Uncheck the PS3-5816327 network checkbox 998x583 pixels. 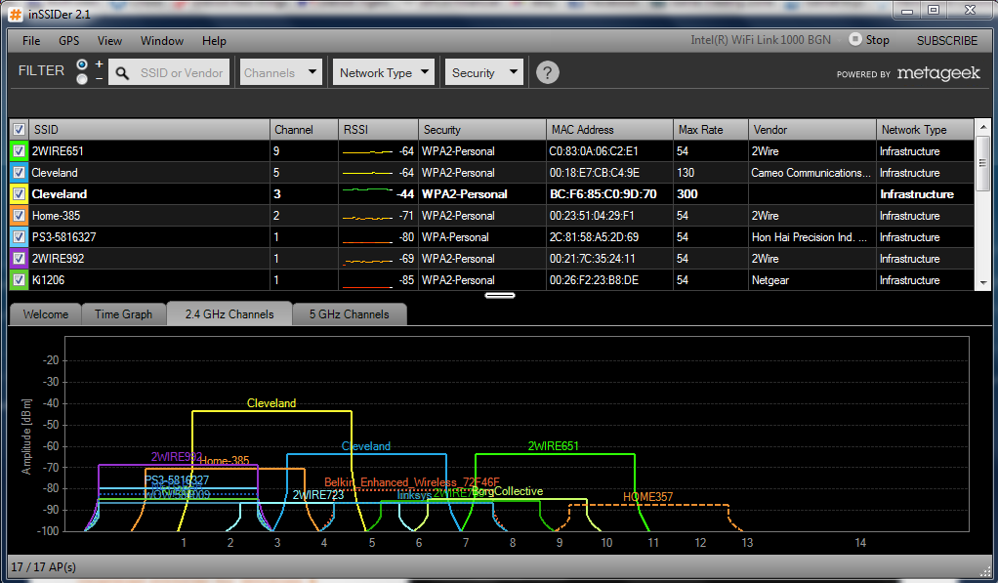coord(20,236)
